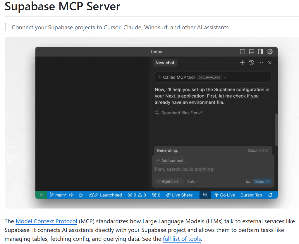This screenshot has height=244, width=299.
Task: Stop the generating response
Action: (x=258, y=150)
